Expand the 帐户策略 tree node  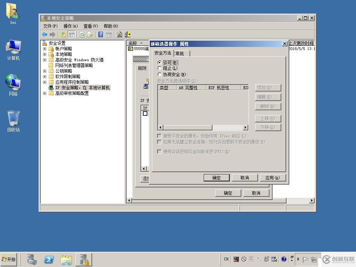pos(44,49)
